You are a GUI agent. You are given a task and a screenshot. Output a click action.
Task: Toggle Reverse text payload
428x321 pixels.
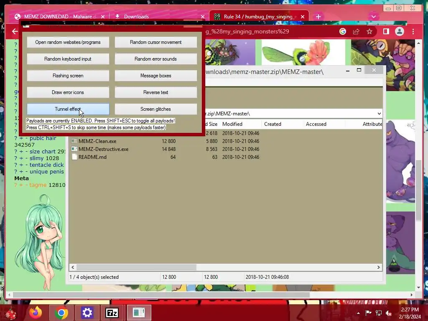coord(155,92)
